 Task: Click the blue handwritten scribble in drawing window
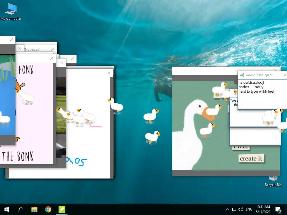(77, 161)
